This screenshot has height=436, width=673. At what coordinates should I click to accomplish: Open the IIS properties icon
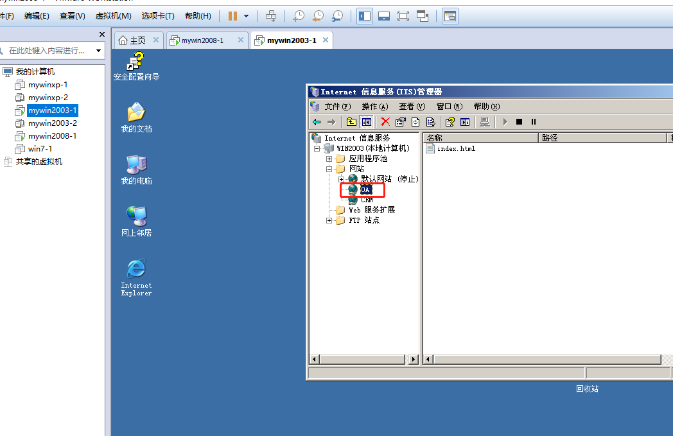(401, 122)
